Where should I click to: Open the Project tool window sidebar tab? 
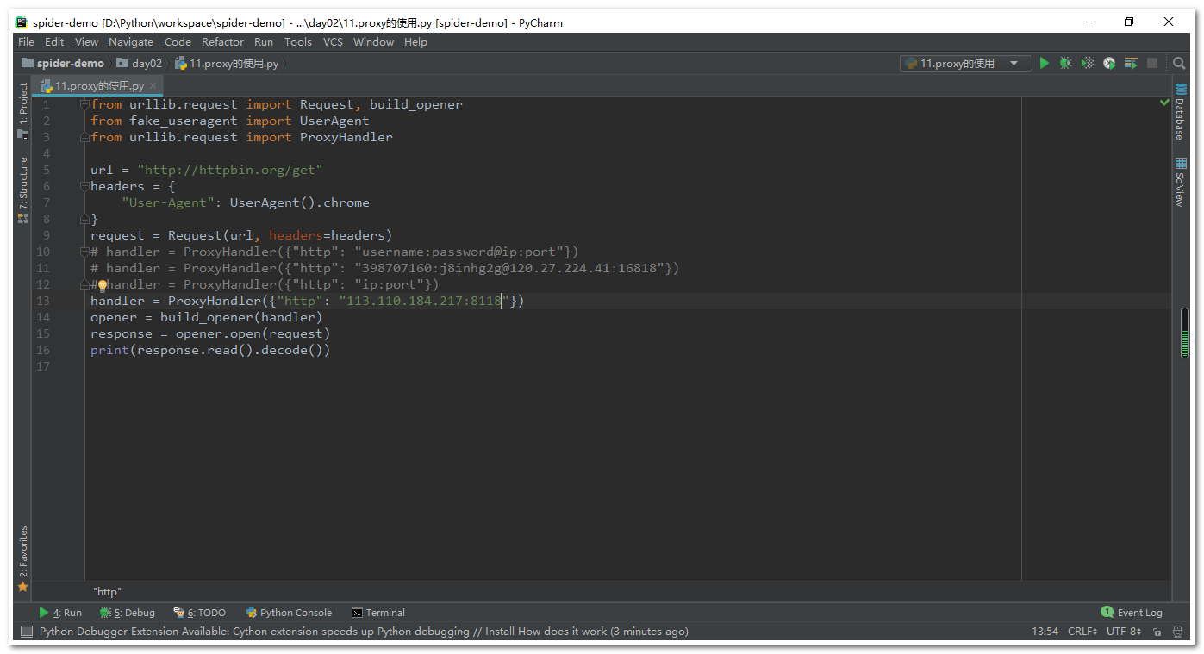pyautogui.click(x=23, y=110)
